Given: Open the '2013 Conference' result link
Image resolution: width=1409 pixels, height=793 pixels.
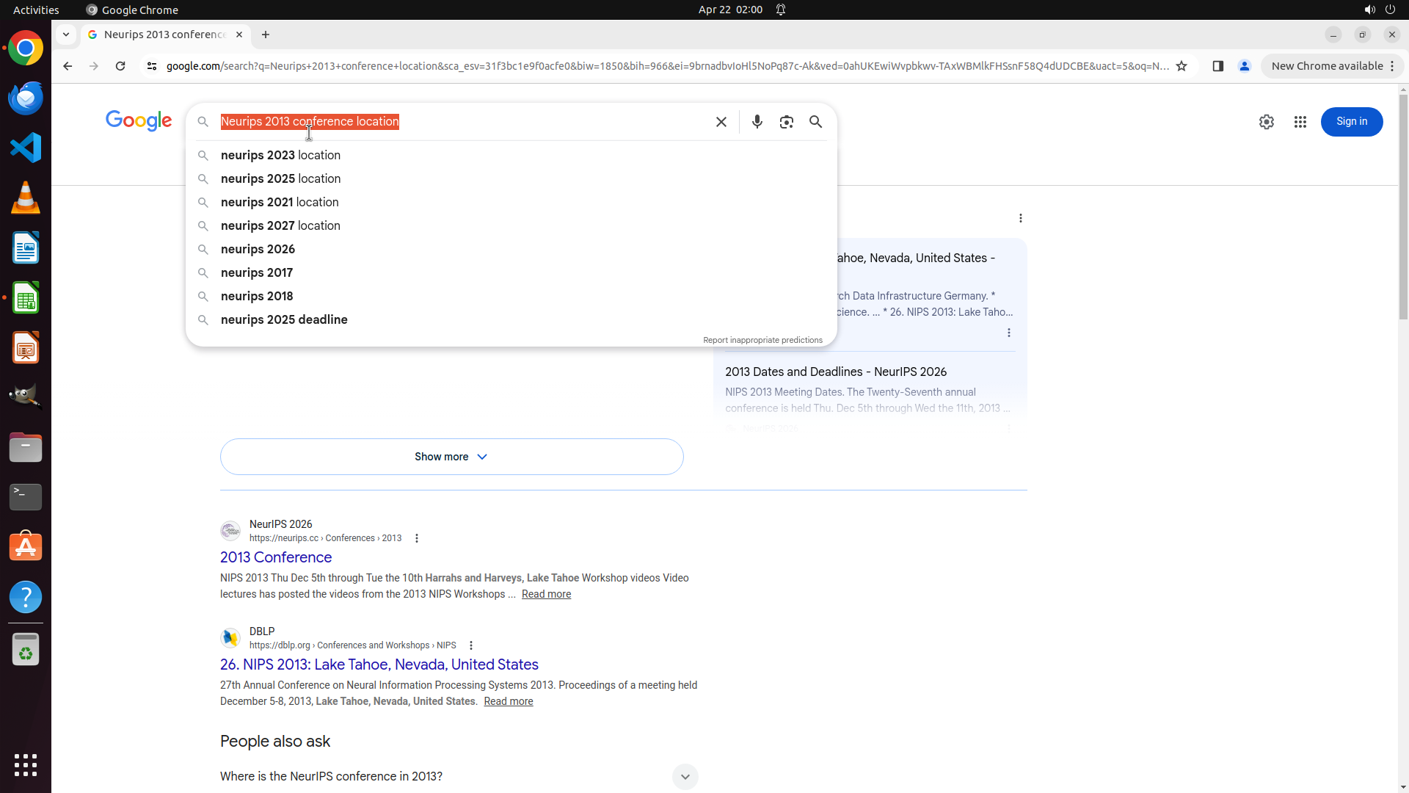Looking at the screenshot, I should tap(276, 557).
